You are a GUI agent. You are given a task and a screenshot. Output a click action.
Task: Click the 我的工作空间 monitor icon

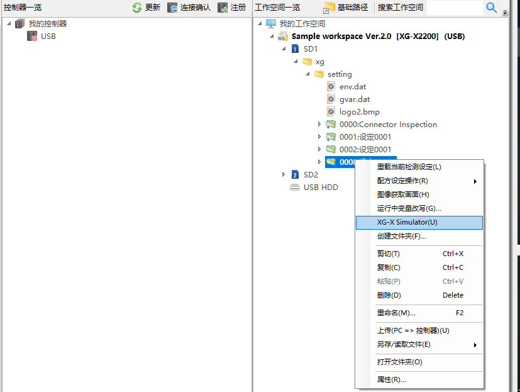tap(271, 23)
